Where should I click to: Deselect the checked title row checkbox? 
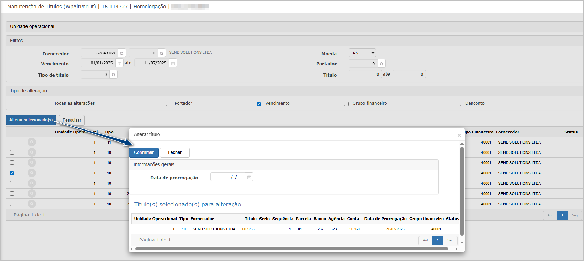click(x=12, y=173)
